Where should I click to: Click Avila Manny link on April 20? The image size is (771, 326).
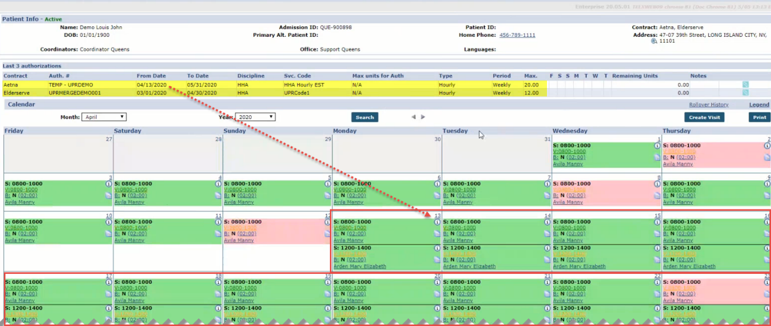coord(348,301)
